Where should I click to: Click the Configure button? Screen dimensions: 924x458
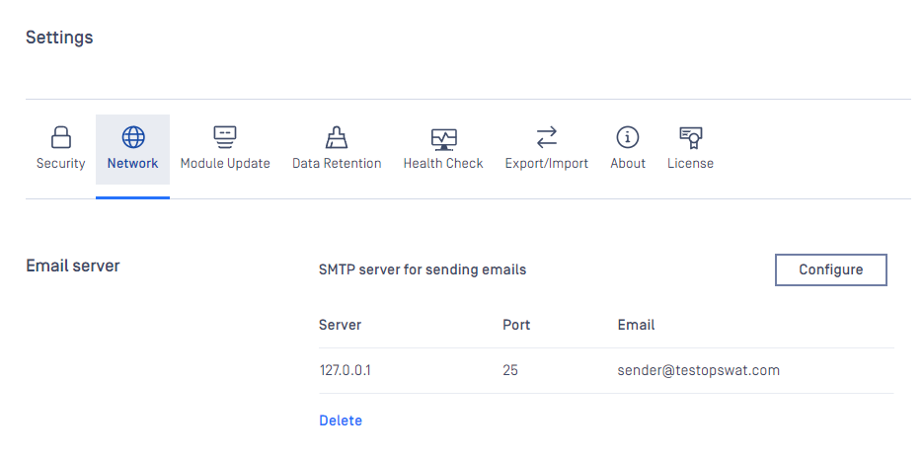pos(831,270)
